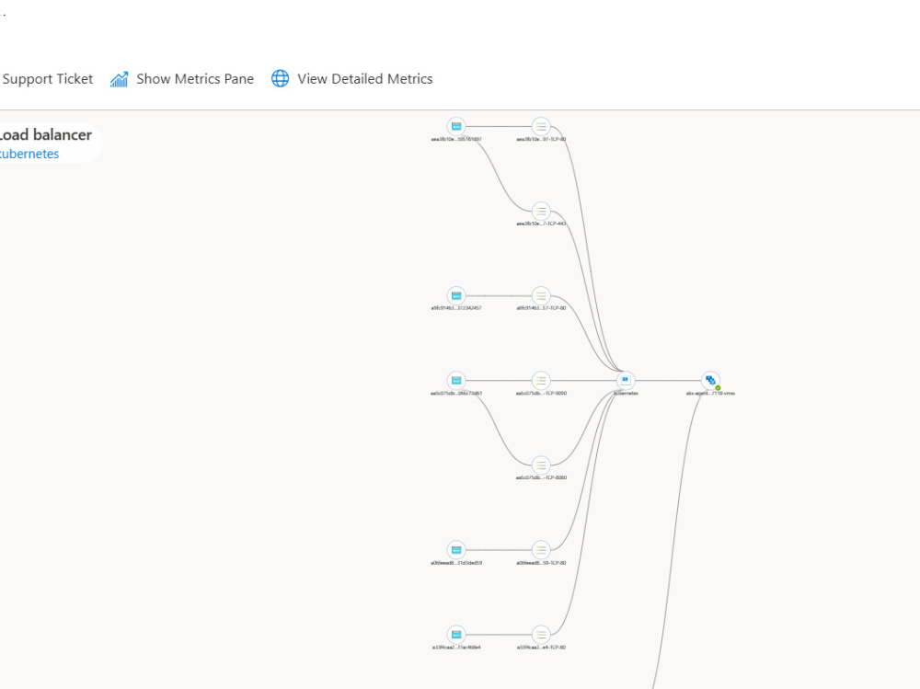Click the View Detailed Metrics toolbar item
The image size is (920, 689).
[363, 78]
